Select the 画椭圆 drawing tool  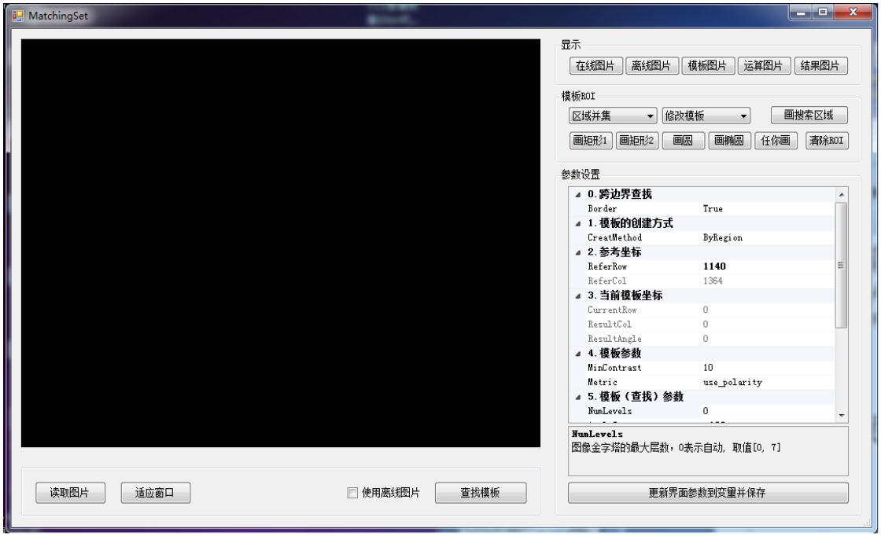point(729,141)
